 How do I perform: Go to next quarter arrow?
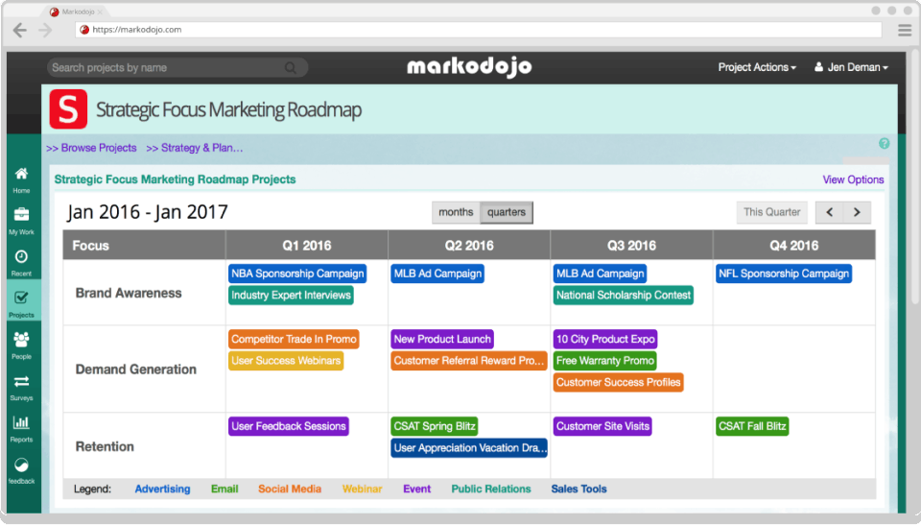tap(857, 212)
